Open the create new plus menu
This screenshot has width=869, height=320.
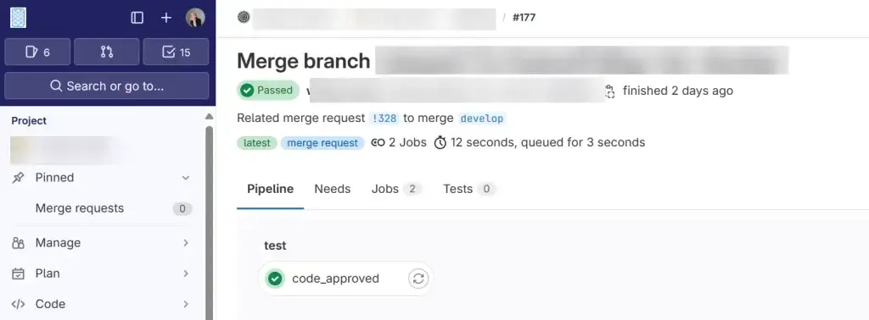tap(166, 18)
